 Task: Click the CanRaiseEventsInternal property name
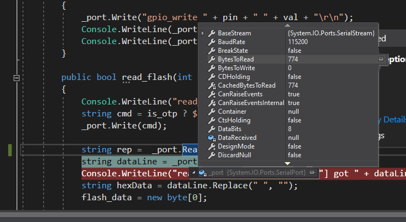tap(251, 103)
